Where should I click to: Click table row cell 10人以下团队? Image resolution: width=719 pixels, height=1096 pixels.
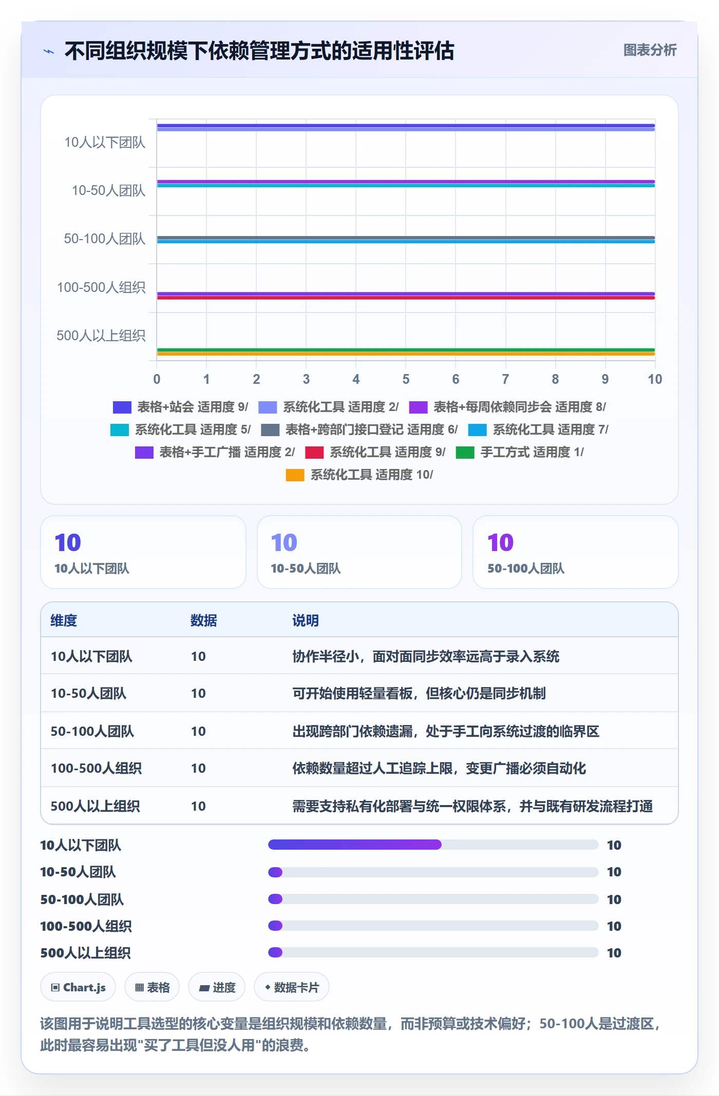[91, 657]
